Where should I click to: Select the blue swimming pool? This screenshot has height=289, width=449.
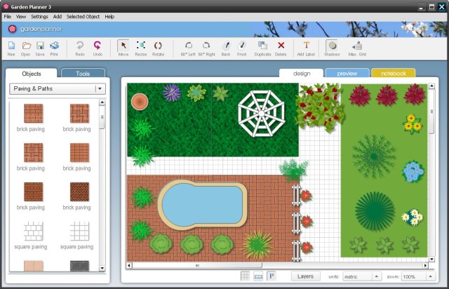[202, 203]
